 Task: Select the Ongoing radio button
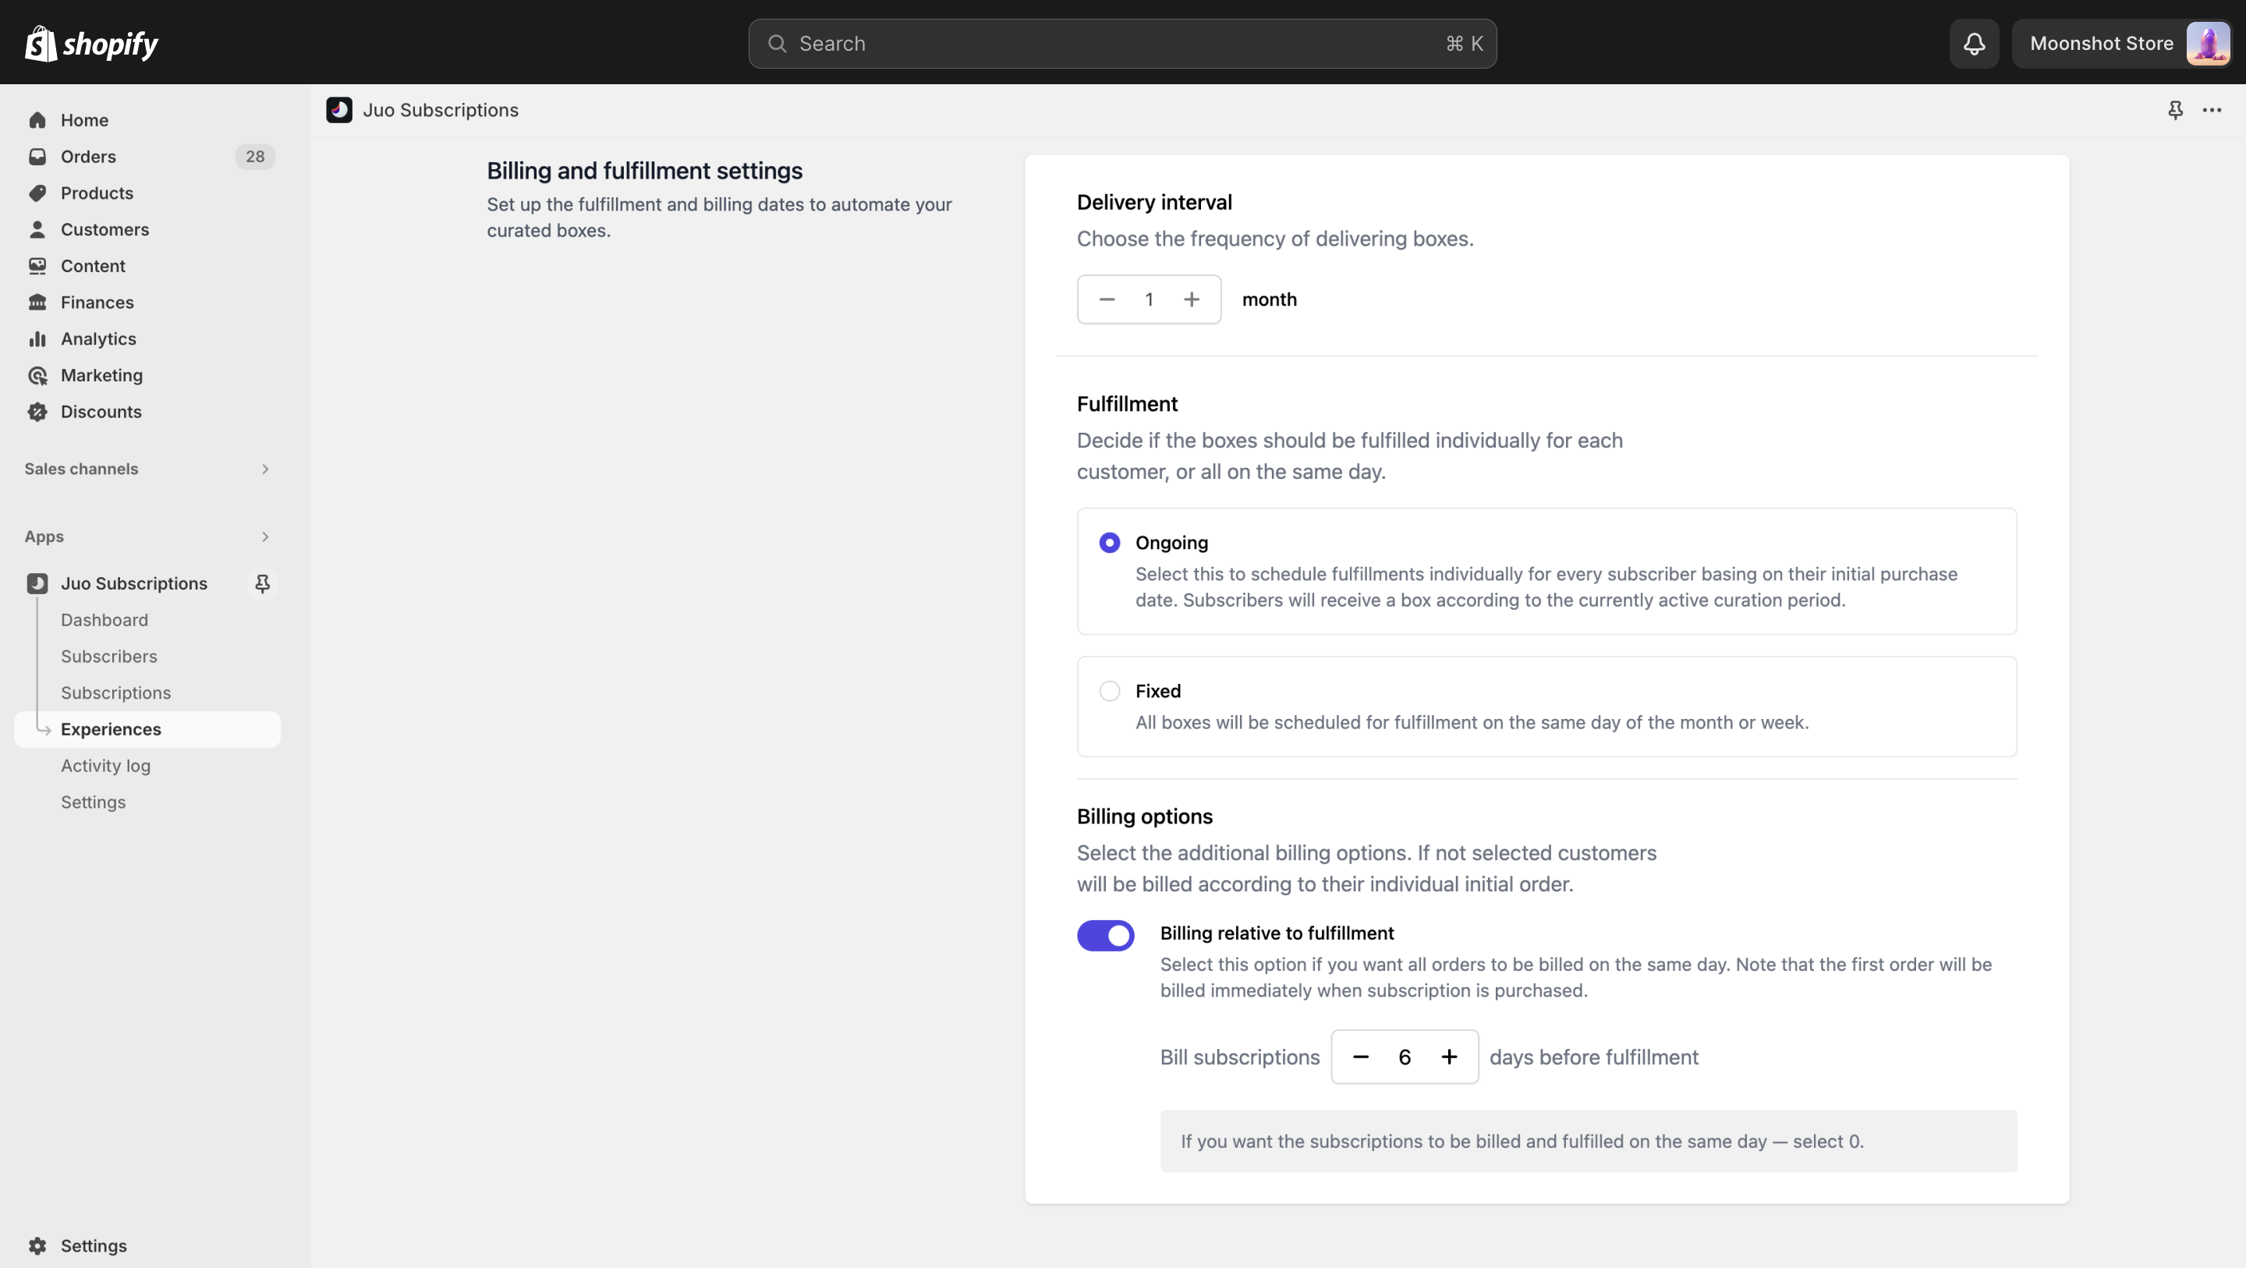point(1109,543)
